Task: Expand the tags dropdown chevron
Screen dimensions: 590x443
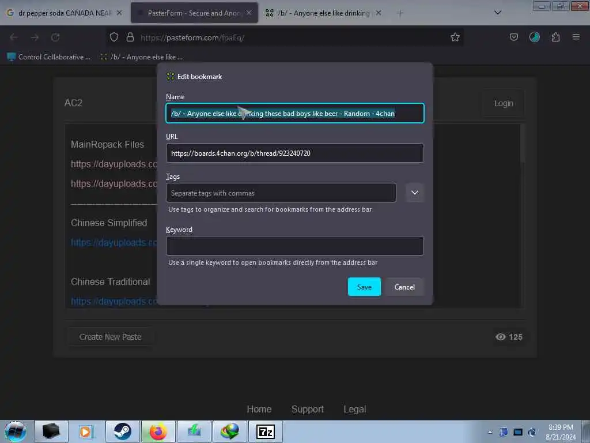Action: tap(415, 193)
